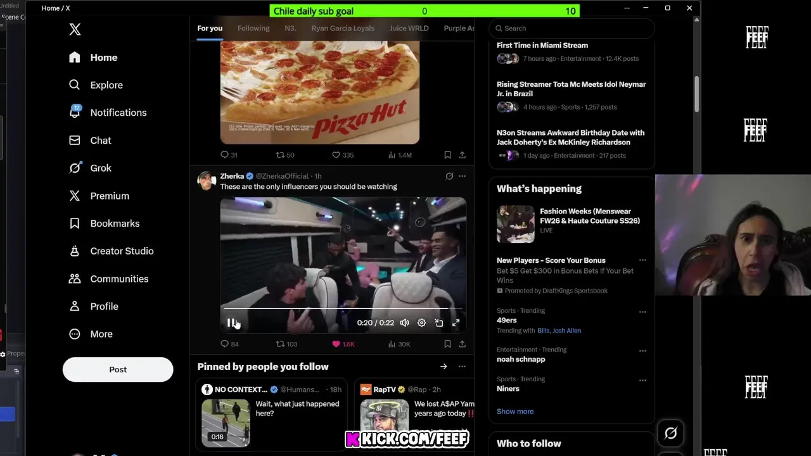This screenshot has width=811, height=456.
Task: Open Profile from the sidebar
Action: pos(94,307)
